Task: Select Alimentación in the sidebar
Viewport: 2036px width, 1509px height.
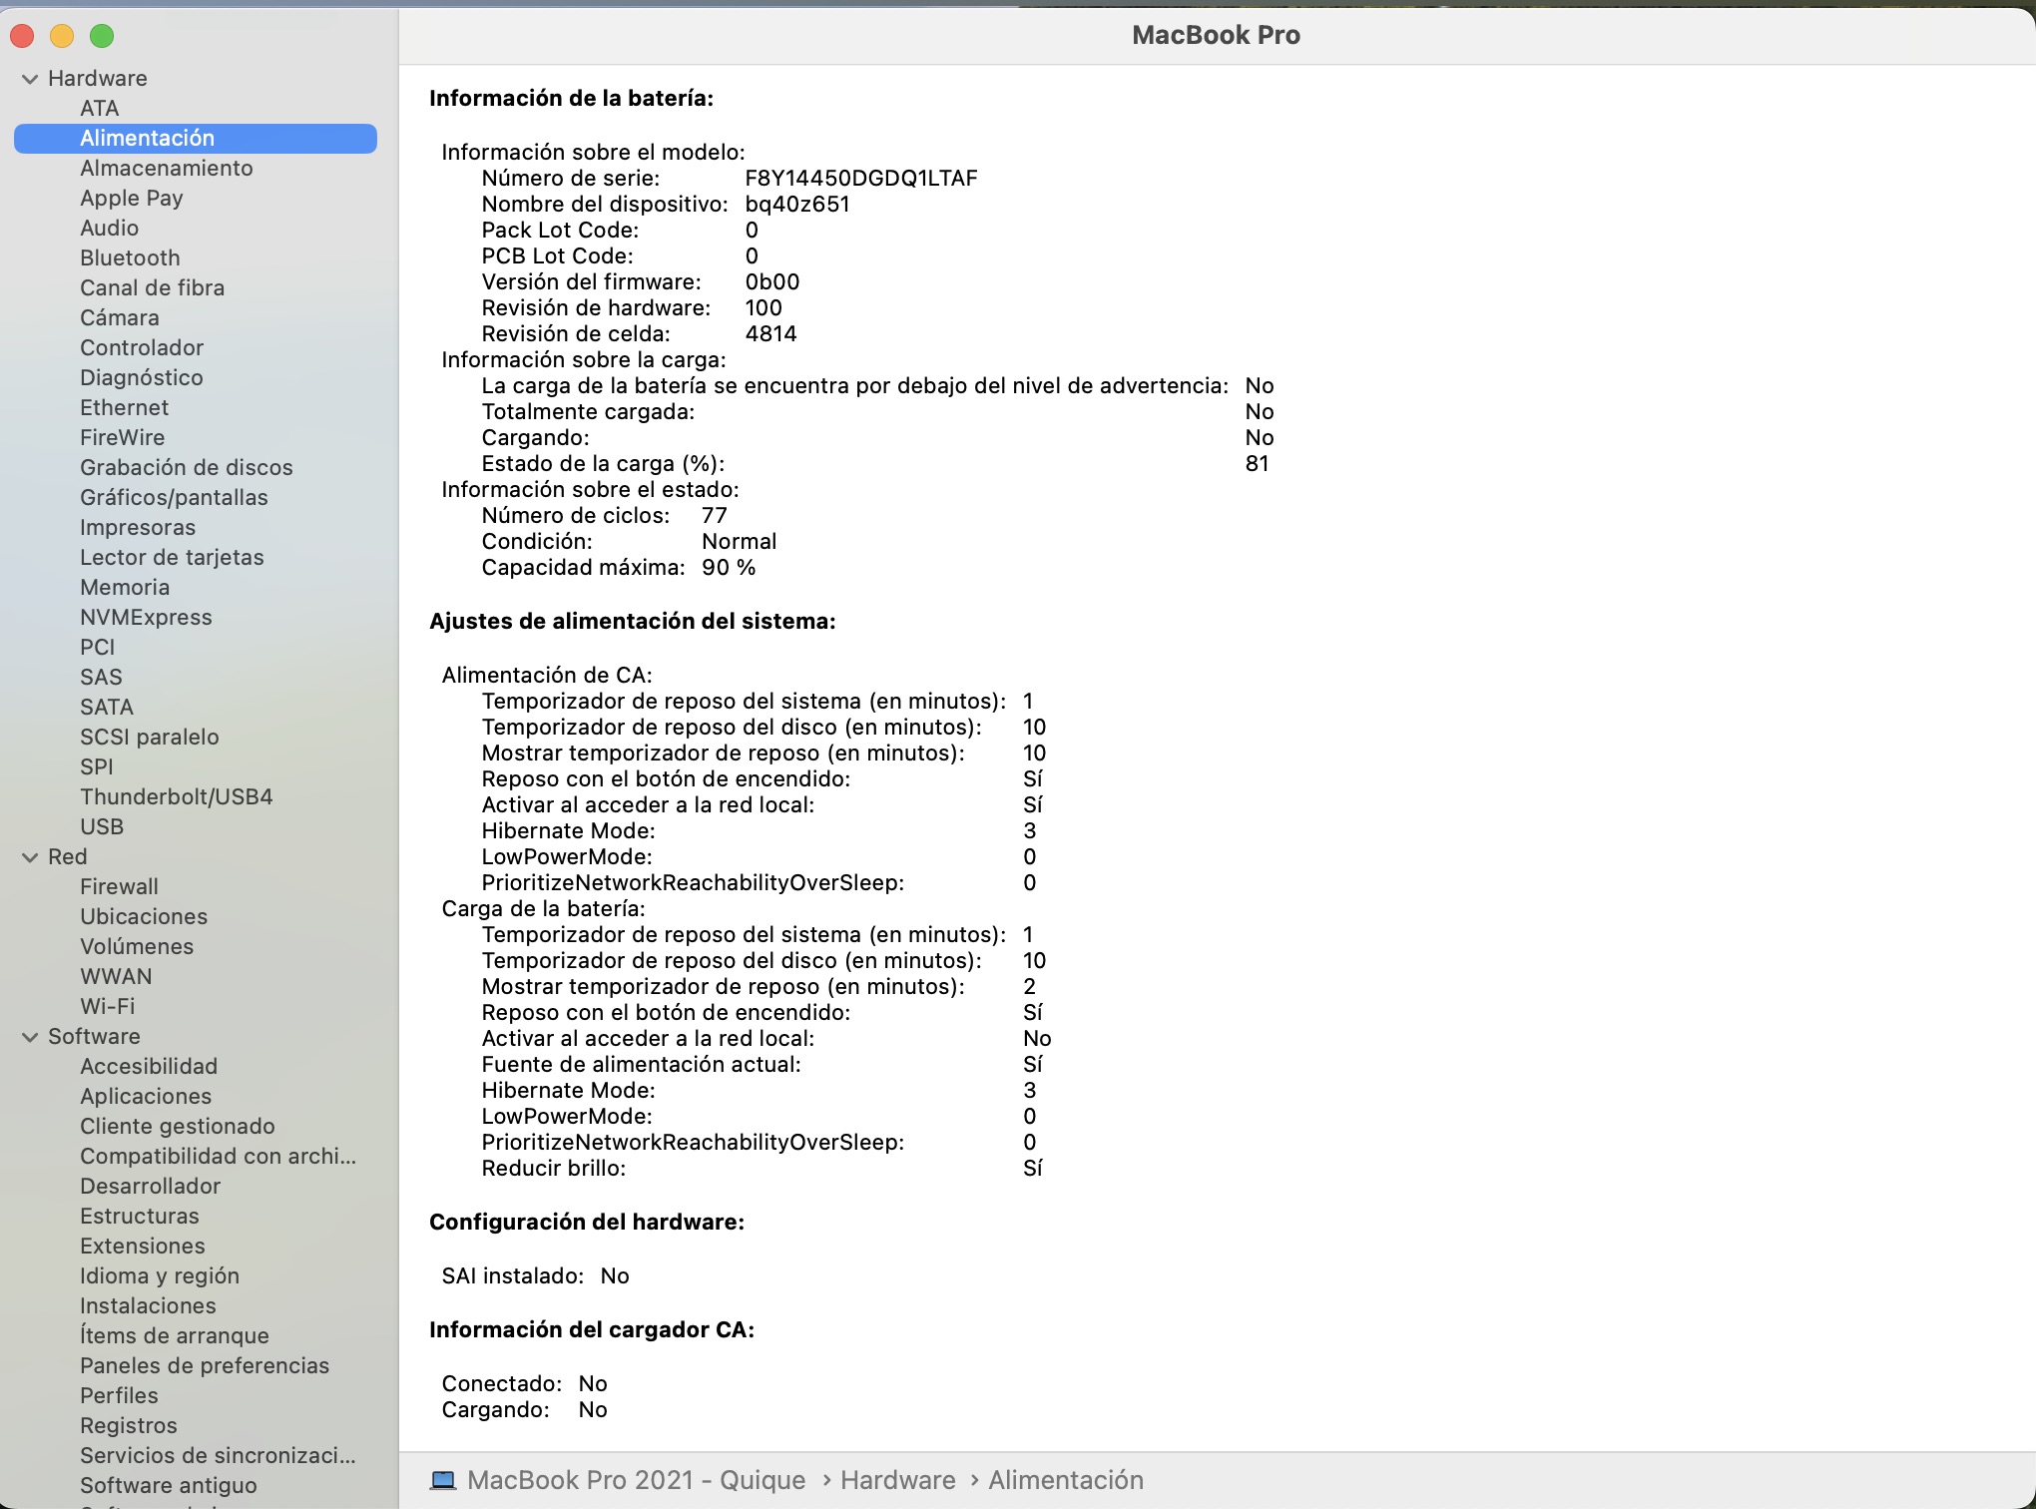Action: click(x=196, y=138)
